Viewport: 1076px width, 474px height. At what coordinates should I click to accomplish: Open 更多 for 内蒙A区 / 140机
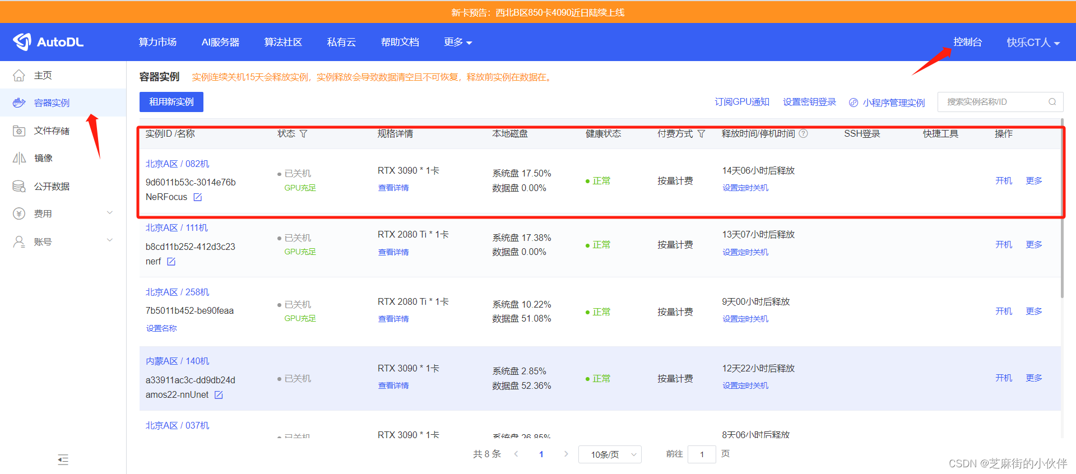tap(1034, 378)
